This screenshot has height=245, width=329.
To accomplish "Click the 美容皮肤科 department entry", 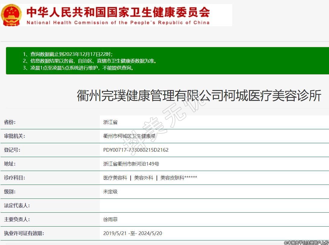I will [x=172, y=178].
